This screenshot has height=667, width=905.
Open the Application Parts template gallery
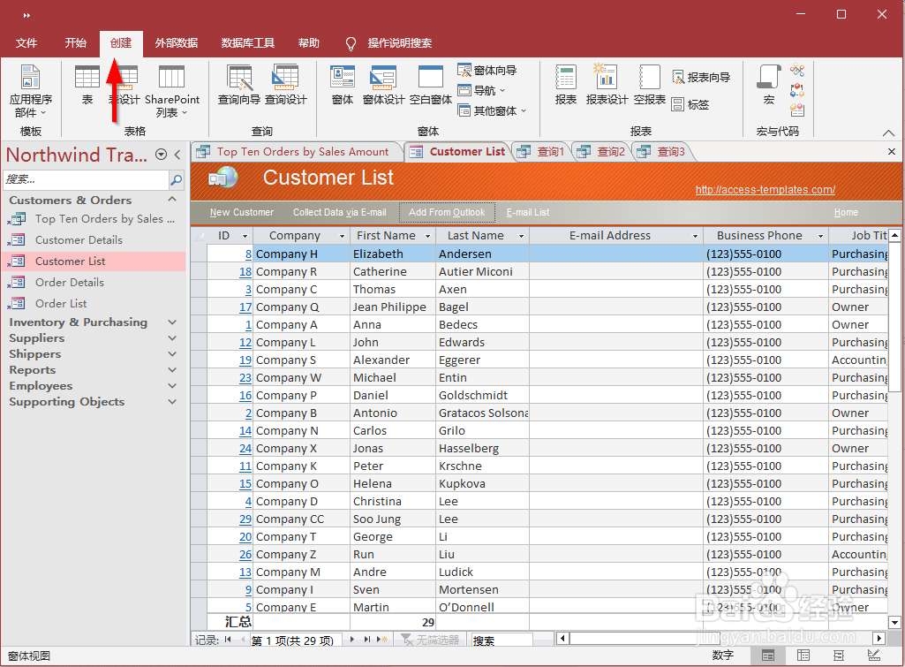click(30, 90)
